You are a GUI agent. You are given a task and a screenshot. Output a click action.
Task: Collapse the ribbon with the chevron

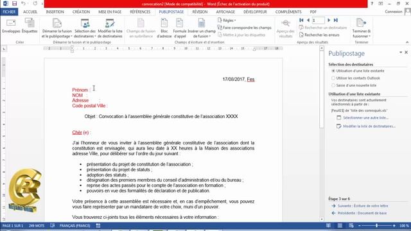[407, 42]
